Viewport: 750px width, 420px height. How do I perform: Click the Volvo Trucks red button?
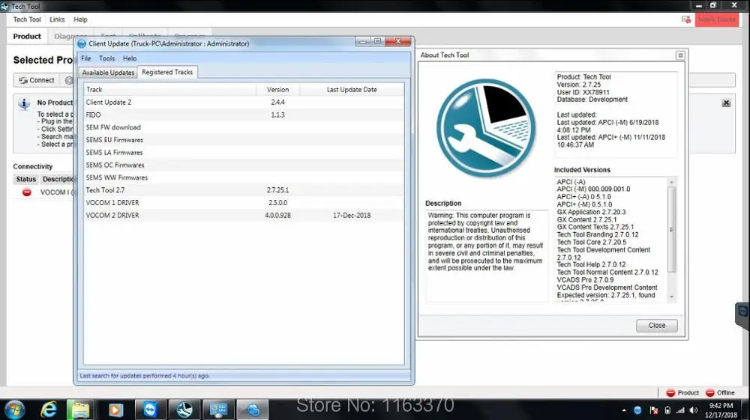(716, 19)
